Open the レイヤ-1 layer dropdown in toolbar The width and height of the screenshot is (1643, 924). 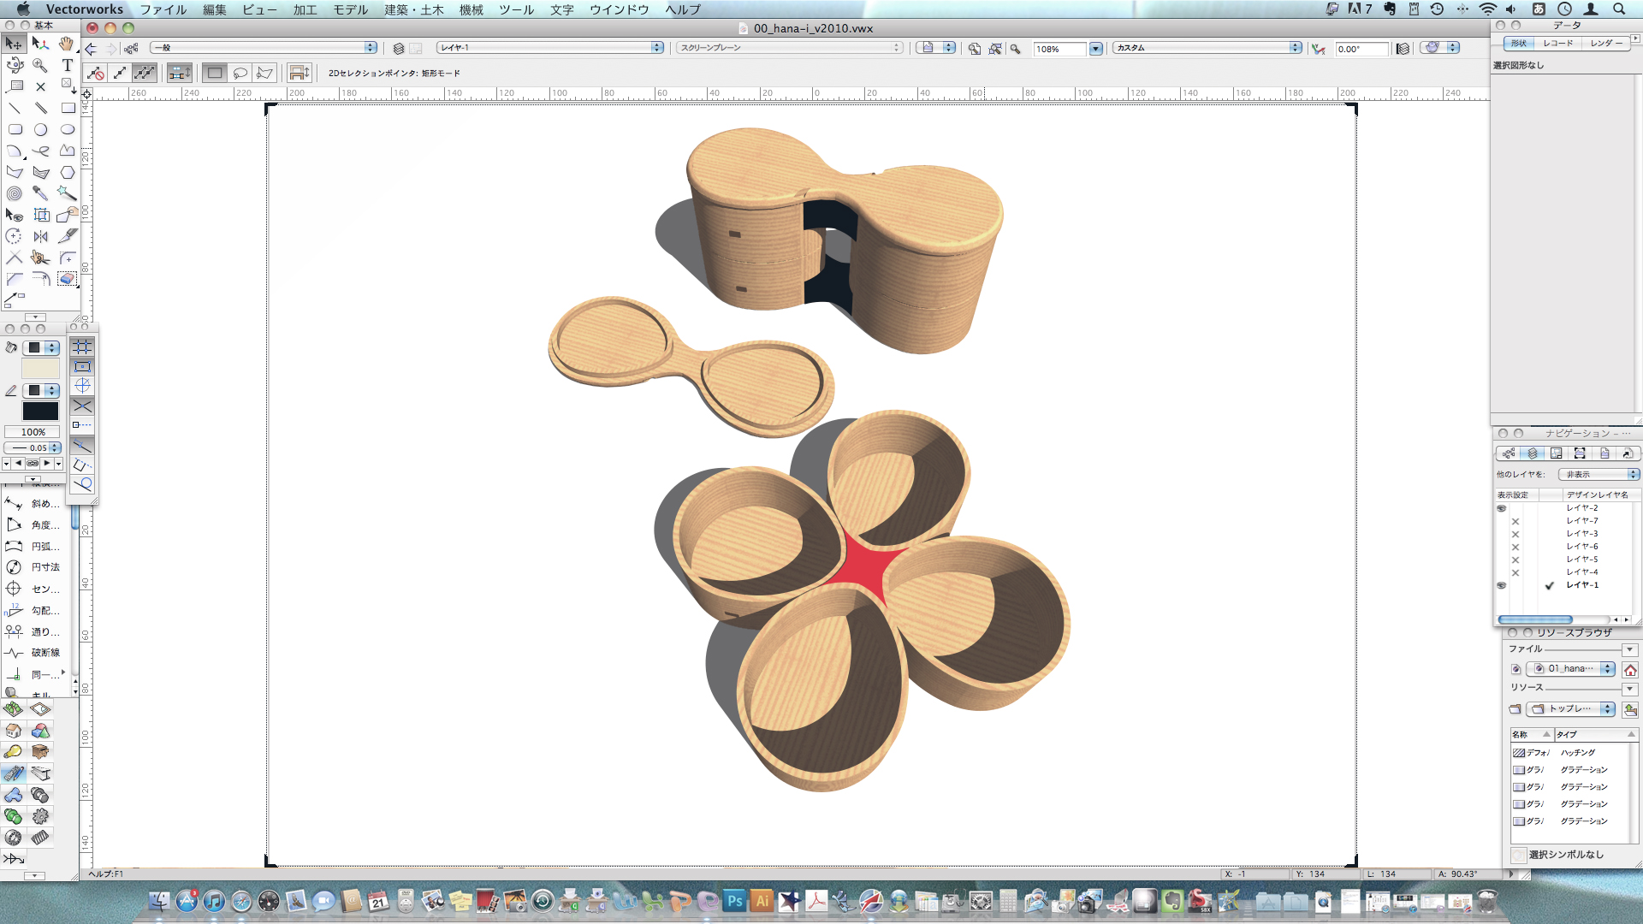tap(549, 48)
